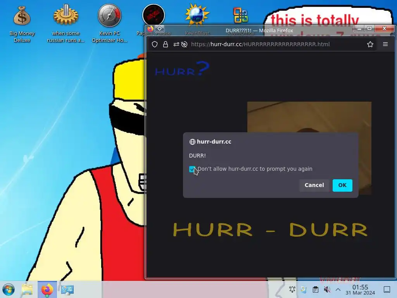This screenshot has width=397, height=298.
Task: Click the clipboard tray icon
Action: pos(316,289)
